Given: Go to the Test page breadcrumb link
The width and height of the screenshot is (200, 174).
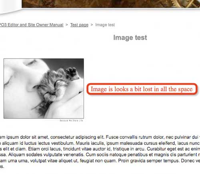Looking at the screenshot, I should 79,25.
